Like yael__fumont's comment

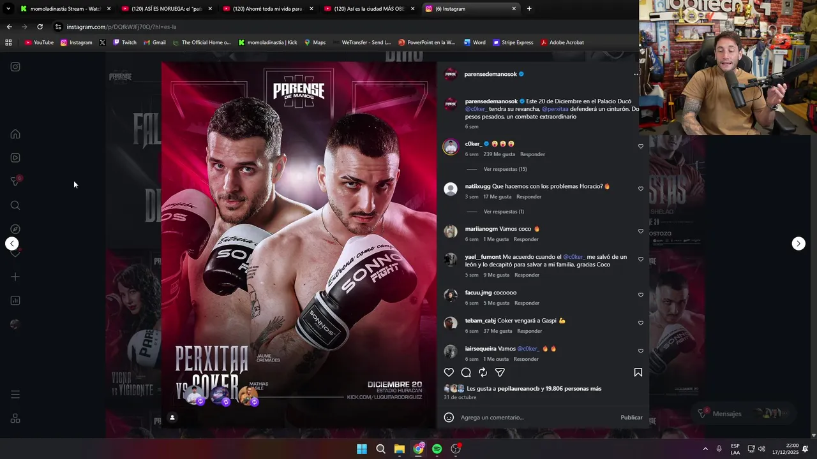641,259
